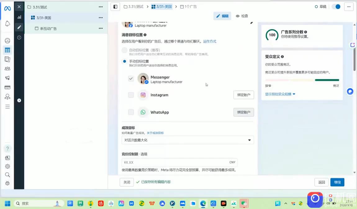
Task: Go to 1个广告 breadcrumb
Action: click(x=188, y=7)
